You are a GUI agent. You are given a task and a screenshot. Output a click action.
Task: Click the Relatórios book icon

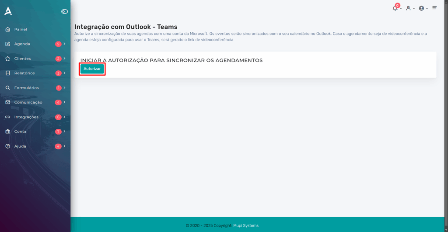pos(8,73)
